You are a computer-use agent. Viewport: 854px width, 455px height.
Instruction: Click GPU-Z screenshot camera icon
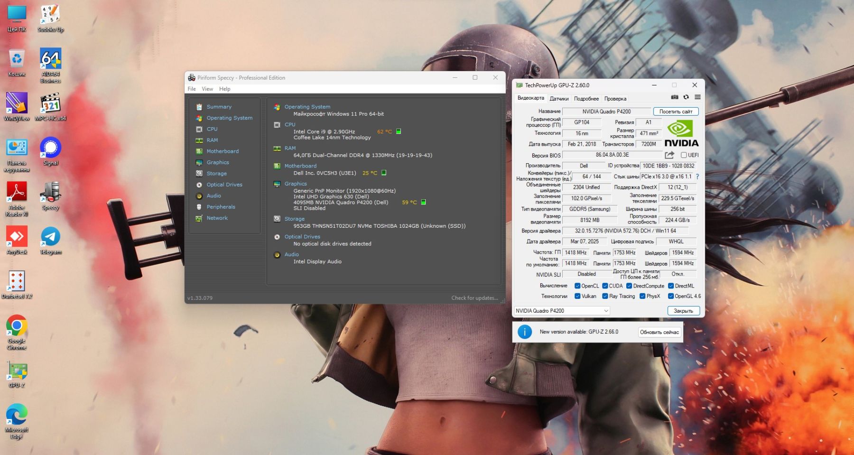pos(675,97)
